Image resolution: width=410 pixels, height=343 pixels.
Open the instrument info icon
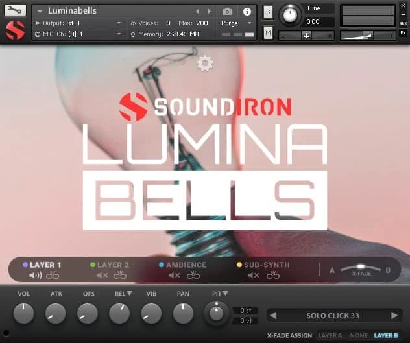tap(247, 12)
